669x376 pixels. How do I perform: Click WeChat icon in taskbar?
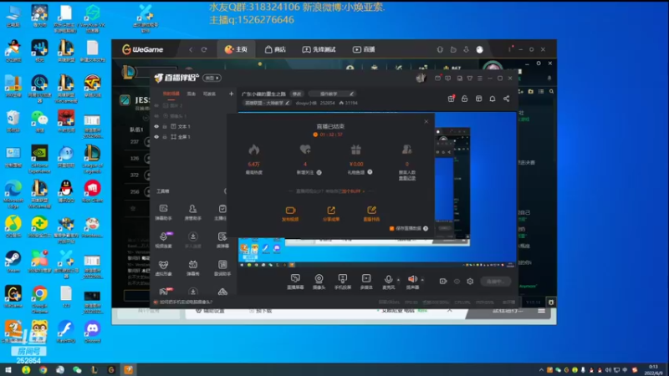(77, 369)
